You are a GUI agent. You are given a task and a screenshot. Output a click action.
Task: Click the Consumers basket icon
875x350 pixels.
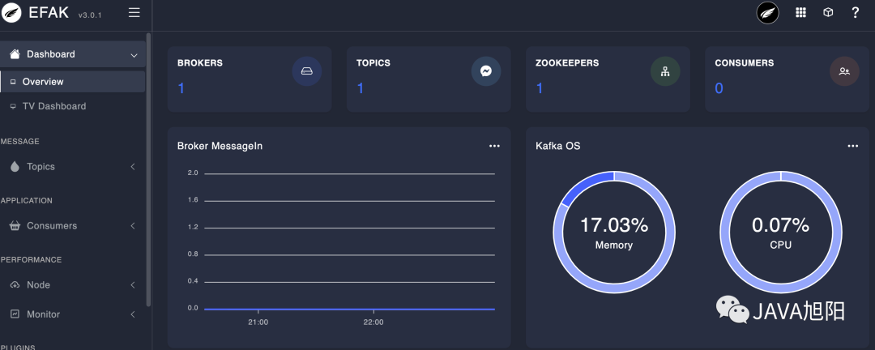point(15,225)
